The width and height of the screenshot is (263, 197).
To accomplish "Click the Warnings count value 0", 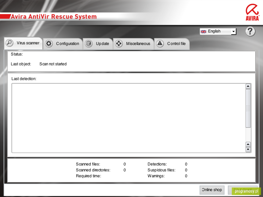I will point(186,176).
